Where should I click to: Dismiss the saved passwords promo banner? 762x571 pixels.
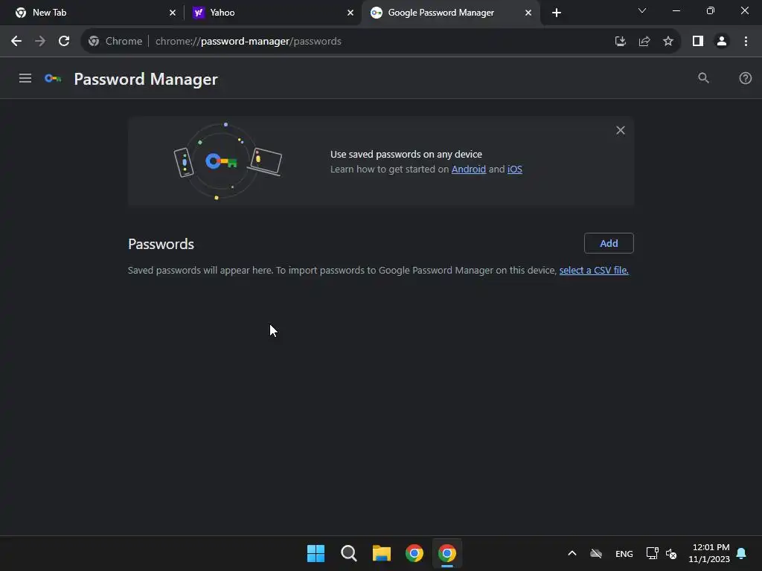click(x=621, y=130)
